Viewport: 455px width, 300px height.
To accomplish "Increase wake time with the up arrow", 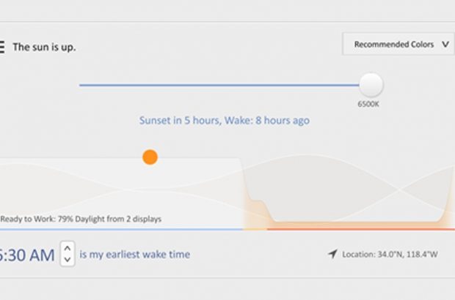I will (67, 247).
